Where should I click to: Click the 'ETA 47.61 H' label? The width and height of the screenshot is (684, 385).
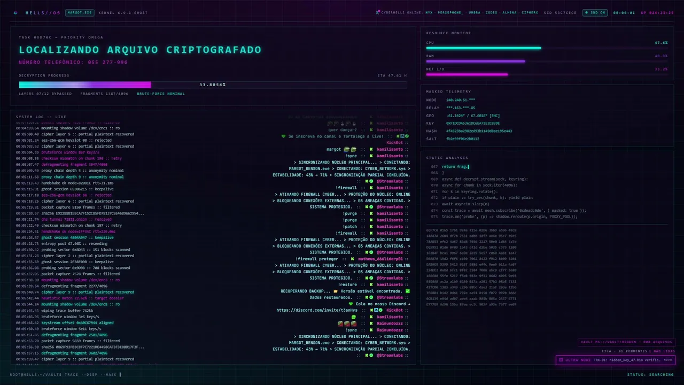pos(392,75)
